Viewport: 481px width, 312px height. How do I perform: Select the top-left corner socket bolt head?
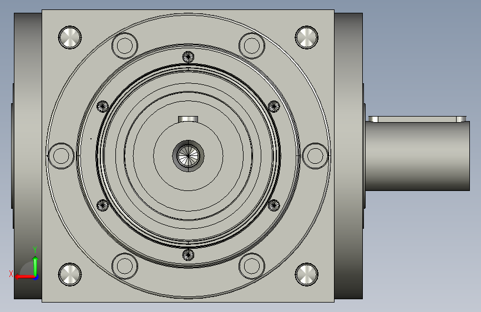[x=70, y=37]
